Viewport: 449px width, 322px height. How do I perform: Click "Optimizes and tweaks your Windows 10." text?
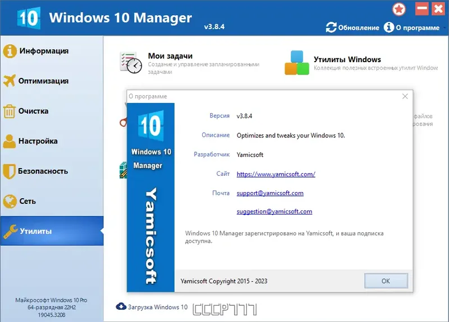pos(291,136)
